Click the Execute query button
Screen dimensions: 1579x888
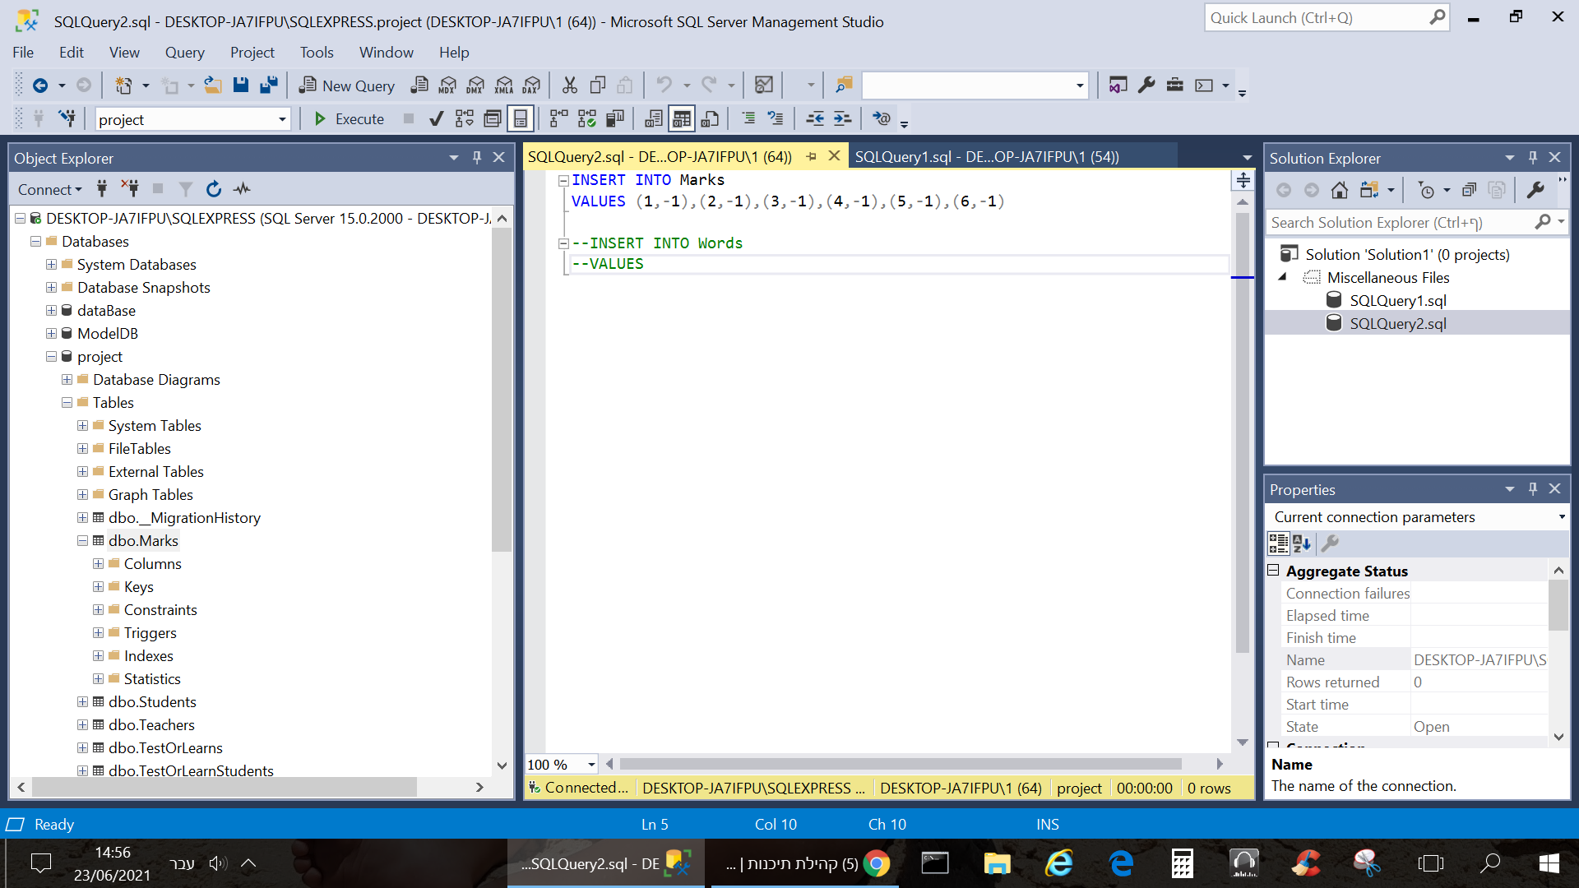point(349,119)
